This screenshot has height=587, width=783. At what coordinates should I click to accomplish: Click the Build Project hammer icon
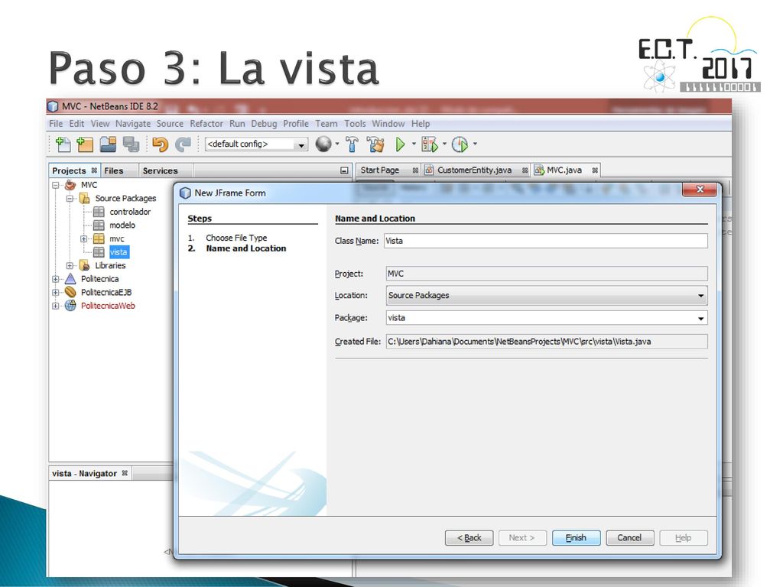(352, 144)
